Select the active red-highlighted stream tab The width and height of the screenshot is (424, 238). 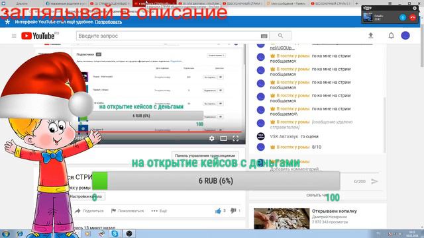pos(154,3)
